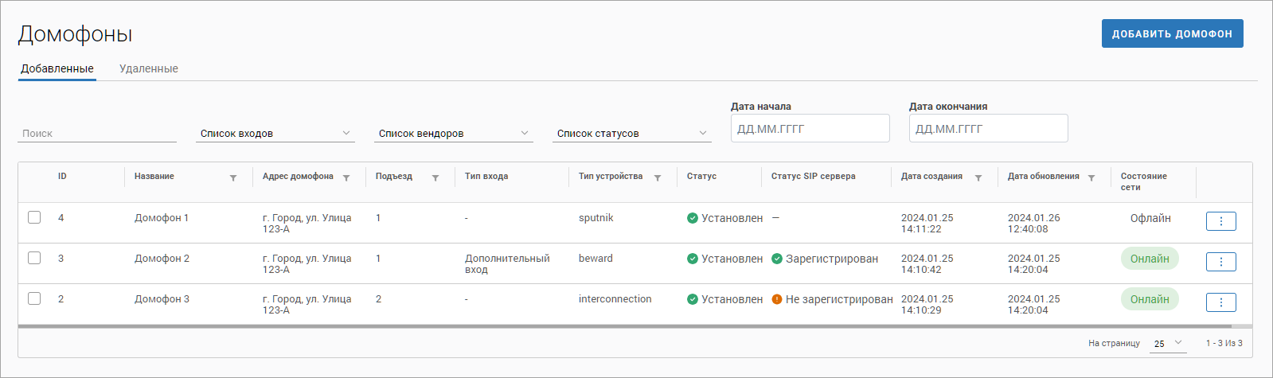The width and height of the screenshot is (1273, 378).
Task: Open actions menu for Домофон 1 row
Action: click(x=1220, y=221)
